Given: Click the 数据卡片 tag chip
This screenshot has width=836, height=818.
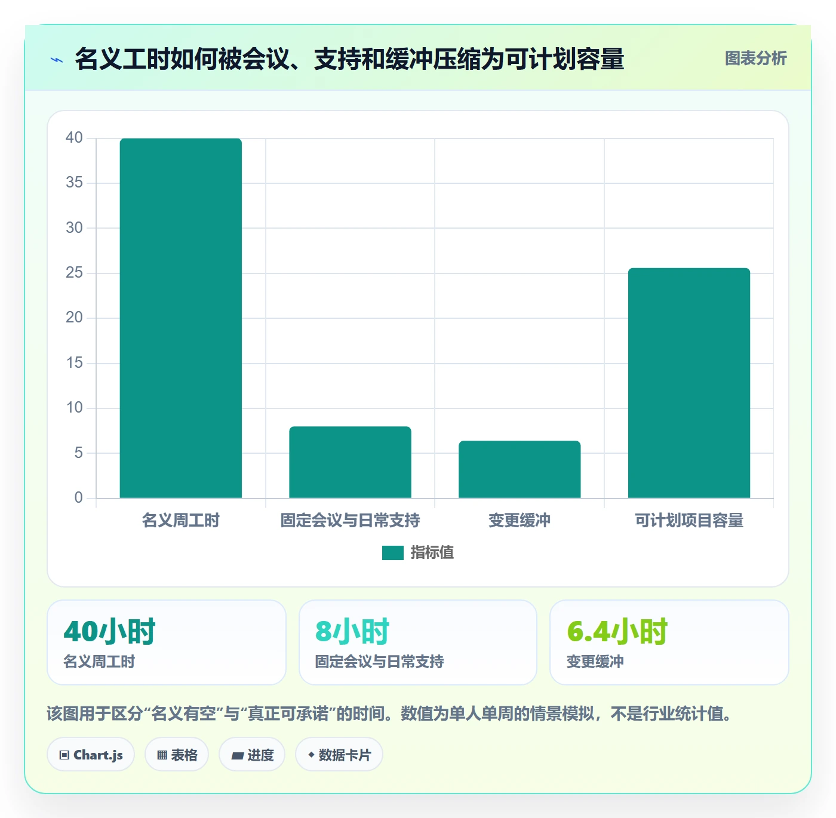Looking at the screenshot, I should (339, 755).
